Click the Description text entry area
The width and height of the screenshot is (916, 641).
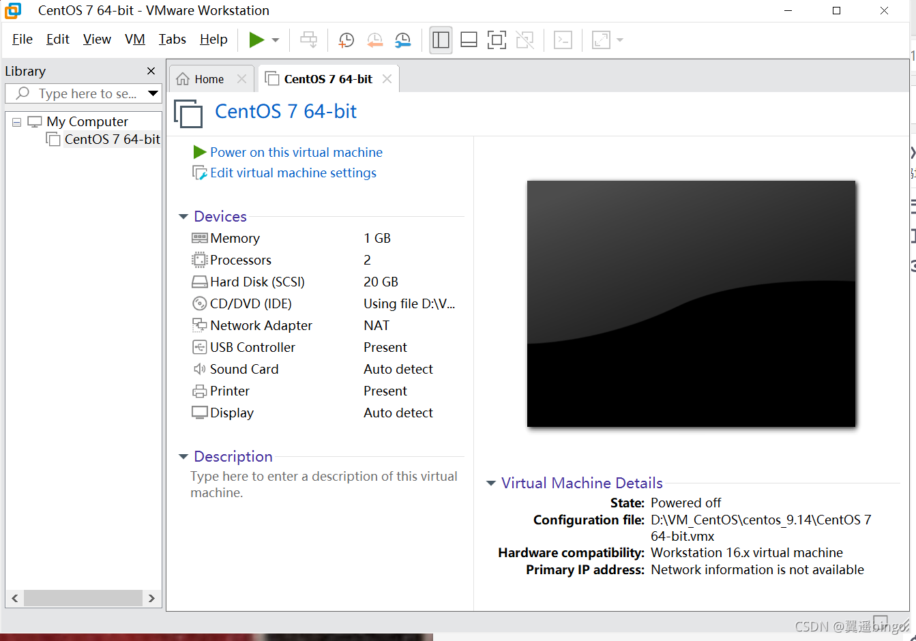tap(324, 484)
